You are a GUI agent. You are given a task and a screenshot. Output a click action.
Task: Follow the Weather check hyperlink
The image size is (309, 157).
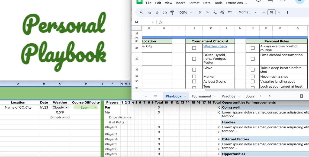(x=215, y=46)
